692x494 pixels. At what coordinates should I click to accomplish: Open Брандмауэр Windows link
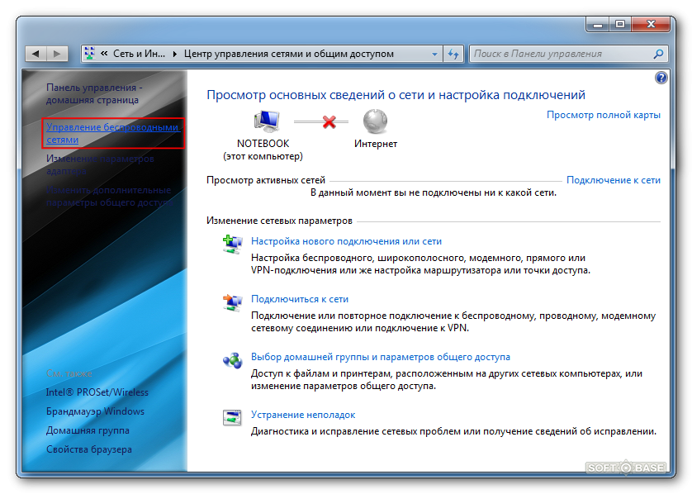click(x=95, y=411)
